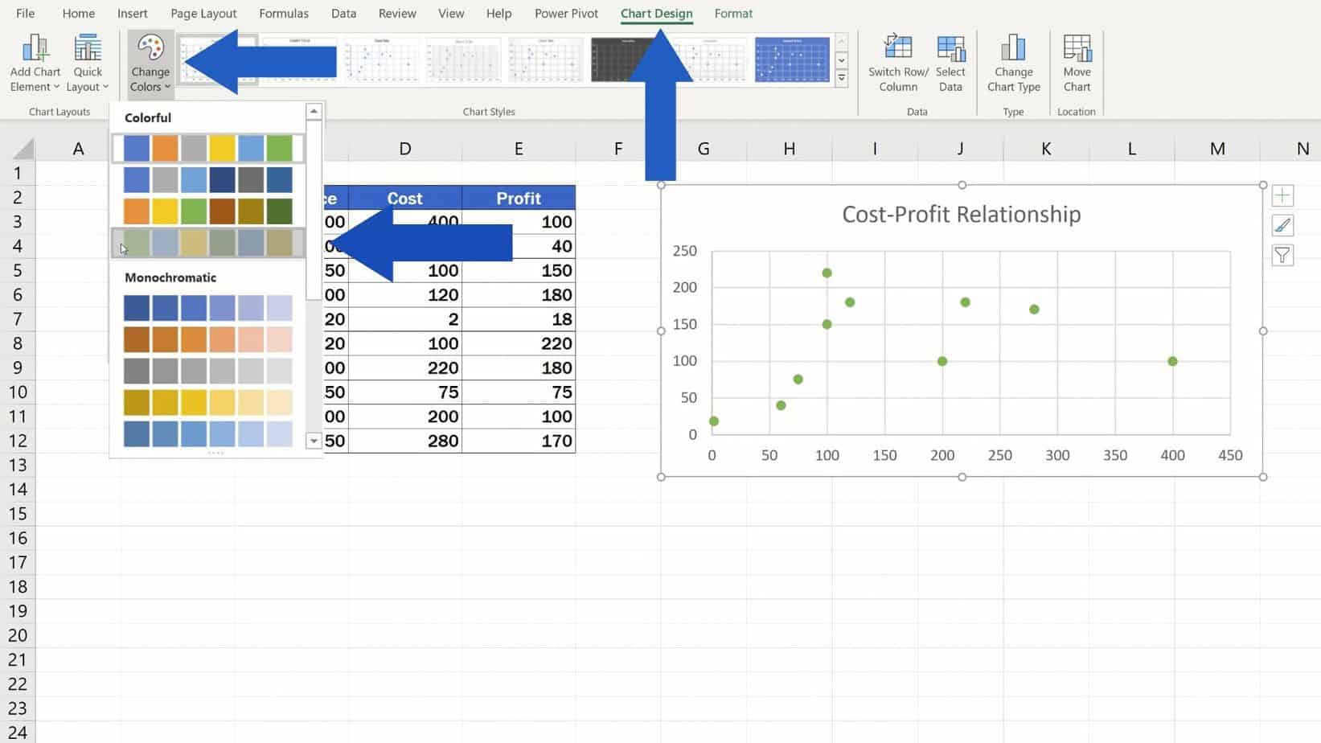The image size is (1321, 743).
Task: Click the Chart Filters funnel icon
Action: pos(1282,255)
